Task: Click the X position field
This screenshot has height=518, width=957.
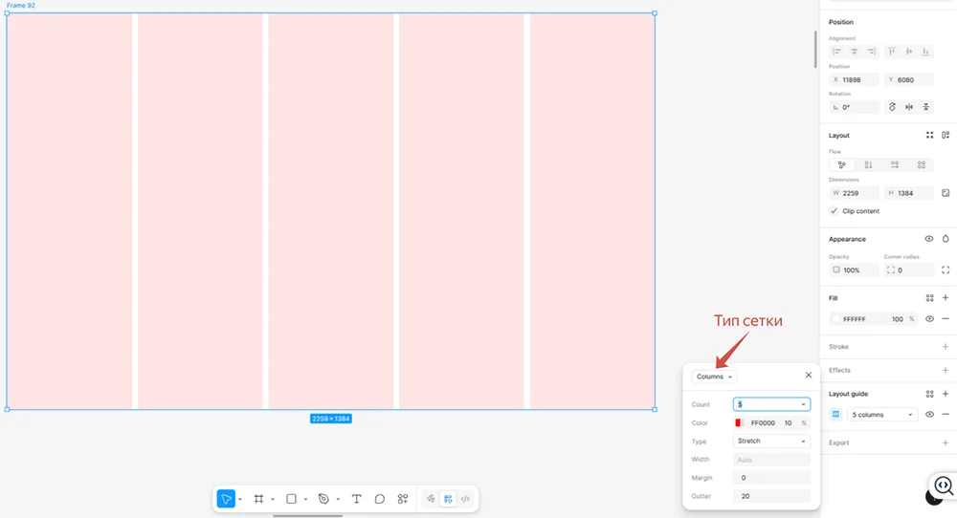Action: point(855,80)
